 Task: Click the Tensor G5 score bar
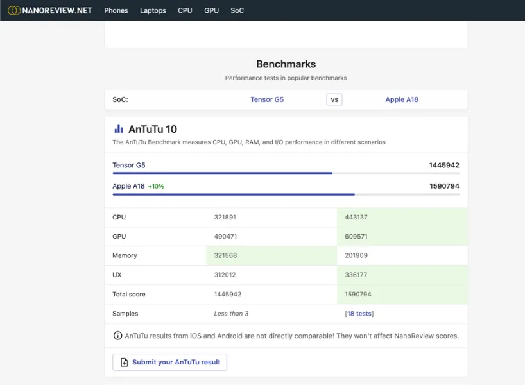point(286,173)
